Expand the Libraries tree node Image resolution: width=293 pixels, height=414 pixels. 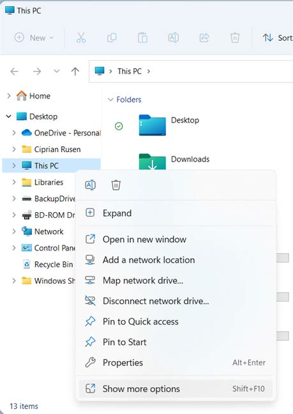[x=14, y=182]
